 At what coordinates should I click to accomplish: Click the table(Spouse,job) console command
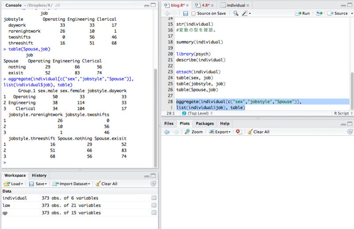pyautogui.click(x=29, y=49)
